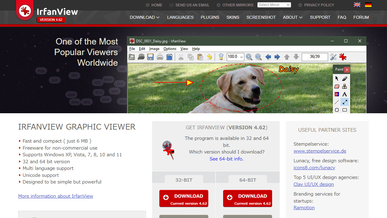Click the Zoom out magnifier icon
The width and height of the screenshot is (387, 218).
coord(258,57)
